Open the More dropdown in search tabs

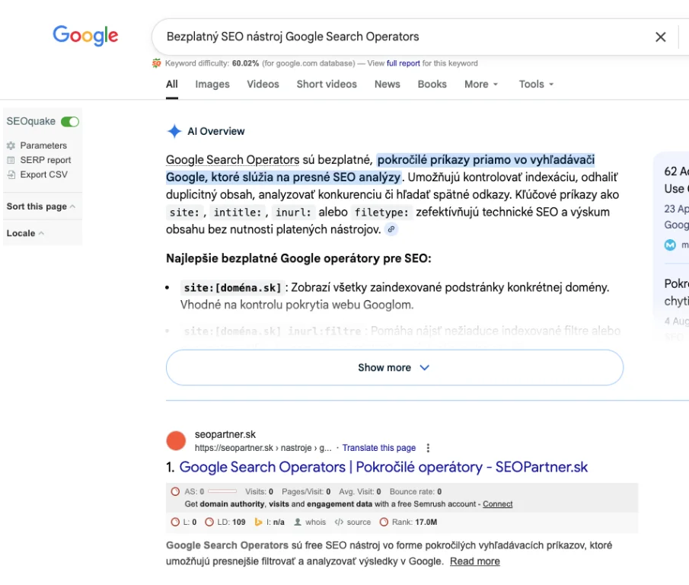[481, 85]
